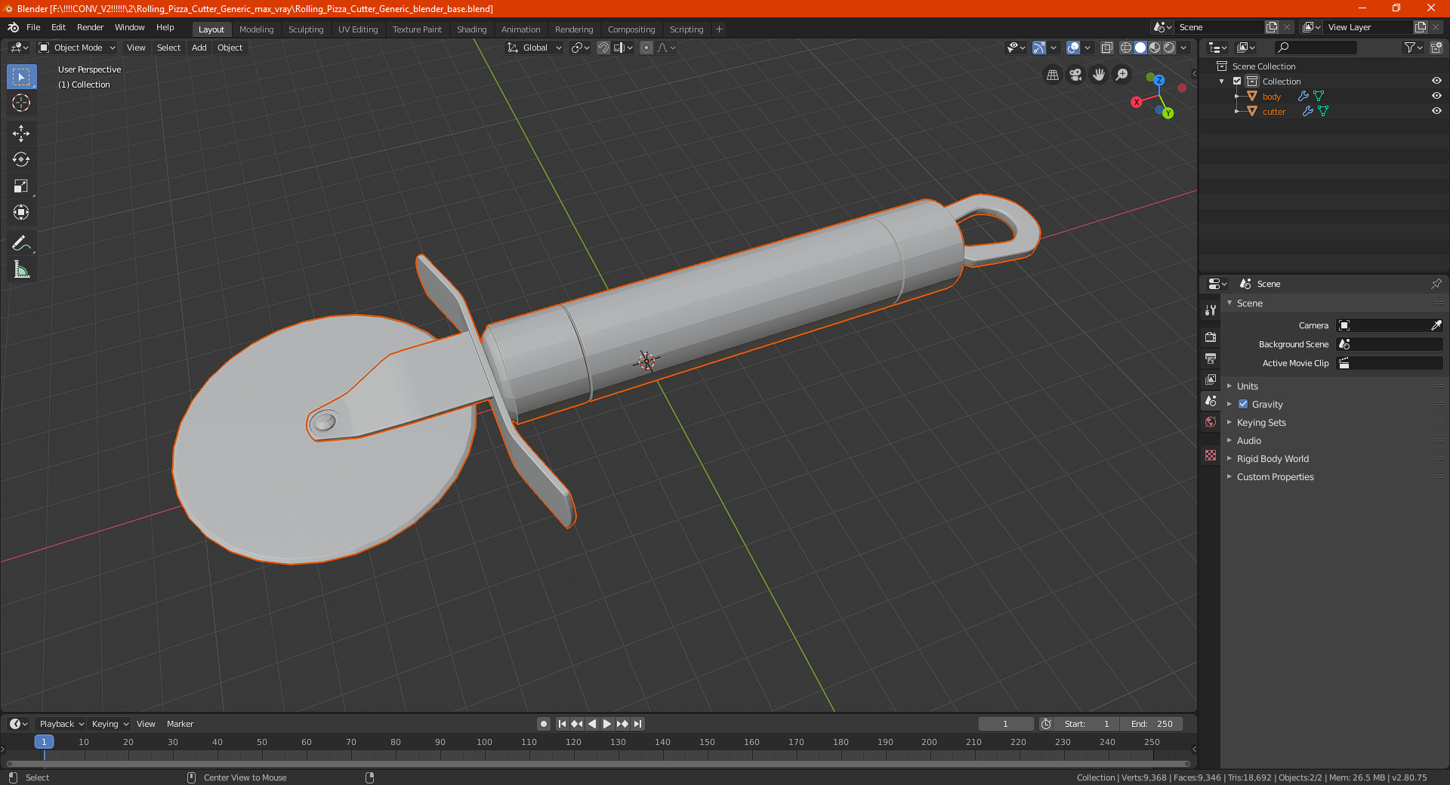Screen dimensions: 1450x785
Task: Click the camera view gizmo button
Action: pos(1075,75)
